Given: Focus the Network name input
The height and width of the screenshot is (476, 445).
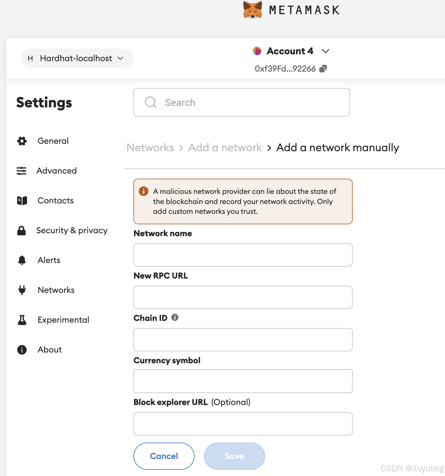Looking at the screenshot, I should [x=243, y=255].
